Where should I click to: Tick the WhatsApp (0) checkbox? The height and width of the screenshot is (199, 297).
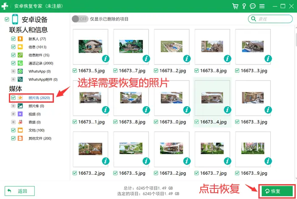13,71
